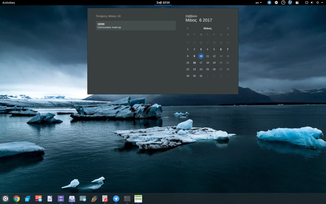This screenshot has width=326, height=204.
Task: Open the LibreOffice Writer dock icon
Action: pos(50,199)
